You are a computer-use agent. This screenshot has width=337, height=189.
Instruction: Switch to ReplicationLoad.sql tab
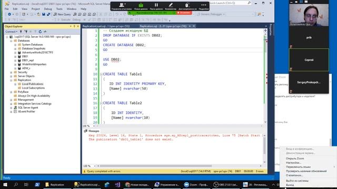(x=106, y=26)
